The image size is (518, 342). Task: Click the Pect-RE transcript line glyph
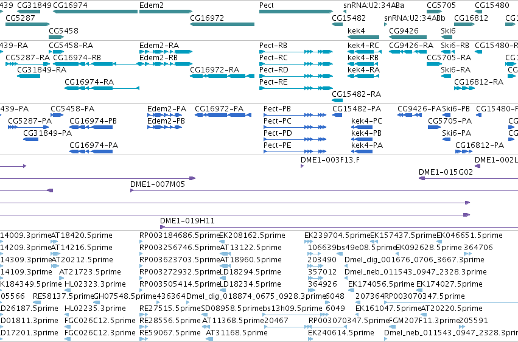coord(296,88)
